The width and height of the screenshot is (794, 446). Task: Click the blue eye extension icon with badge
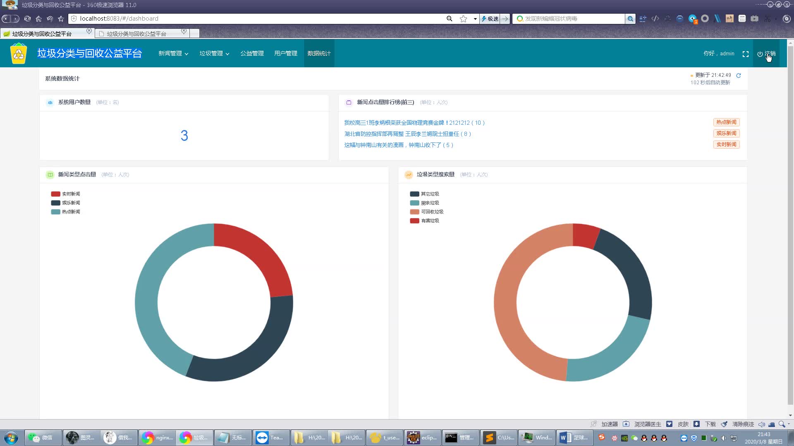pyautogui.click(x=692, y=19)
